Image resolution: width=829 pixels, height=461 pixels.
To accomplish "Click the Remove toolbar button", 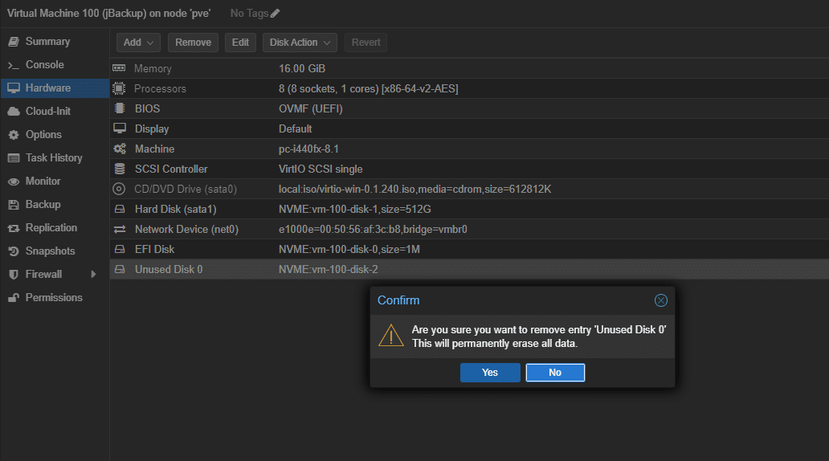I will pos(193,43).
